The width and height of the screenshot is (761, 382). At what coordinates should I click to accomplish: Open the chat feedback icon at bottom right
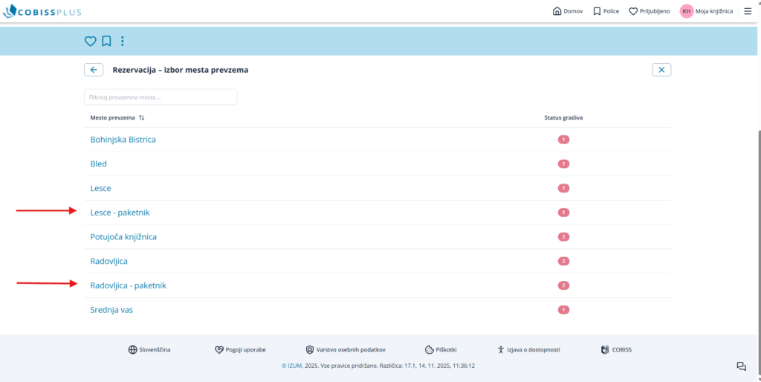tap(741, 366)
